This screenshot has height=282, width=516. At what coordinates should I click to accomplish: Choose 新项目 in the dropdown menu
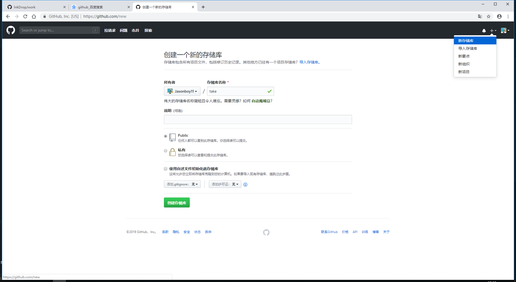475,72
